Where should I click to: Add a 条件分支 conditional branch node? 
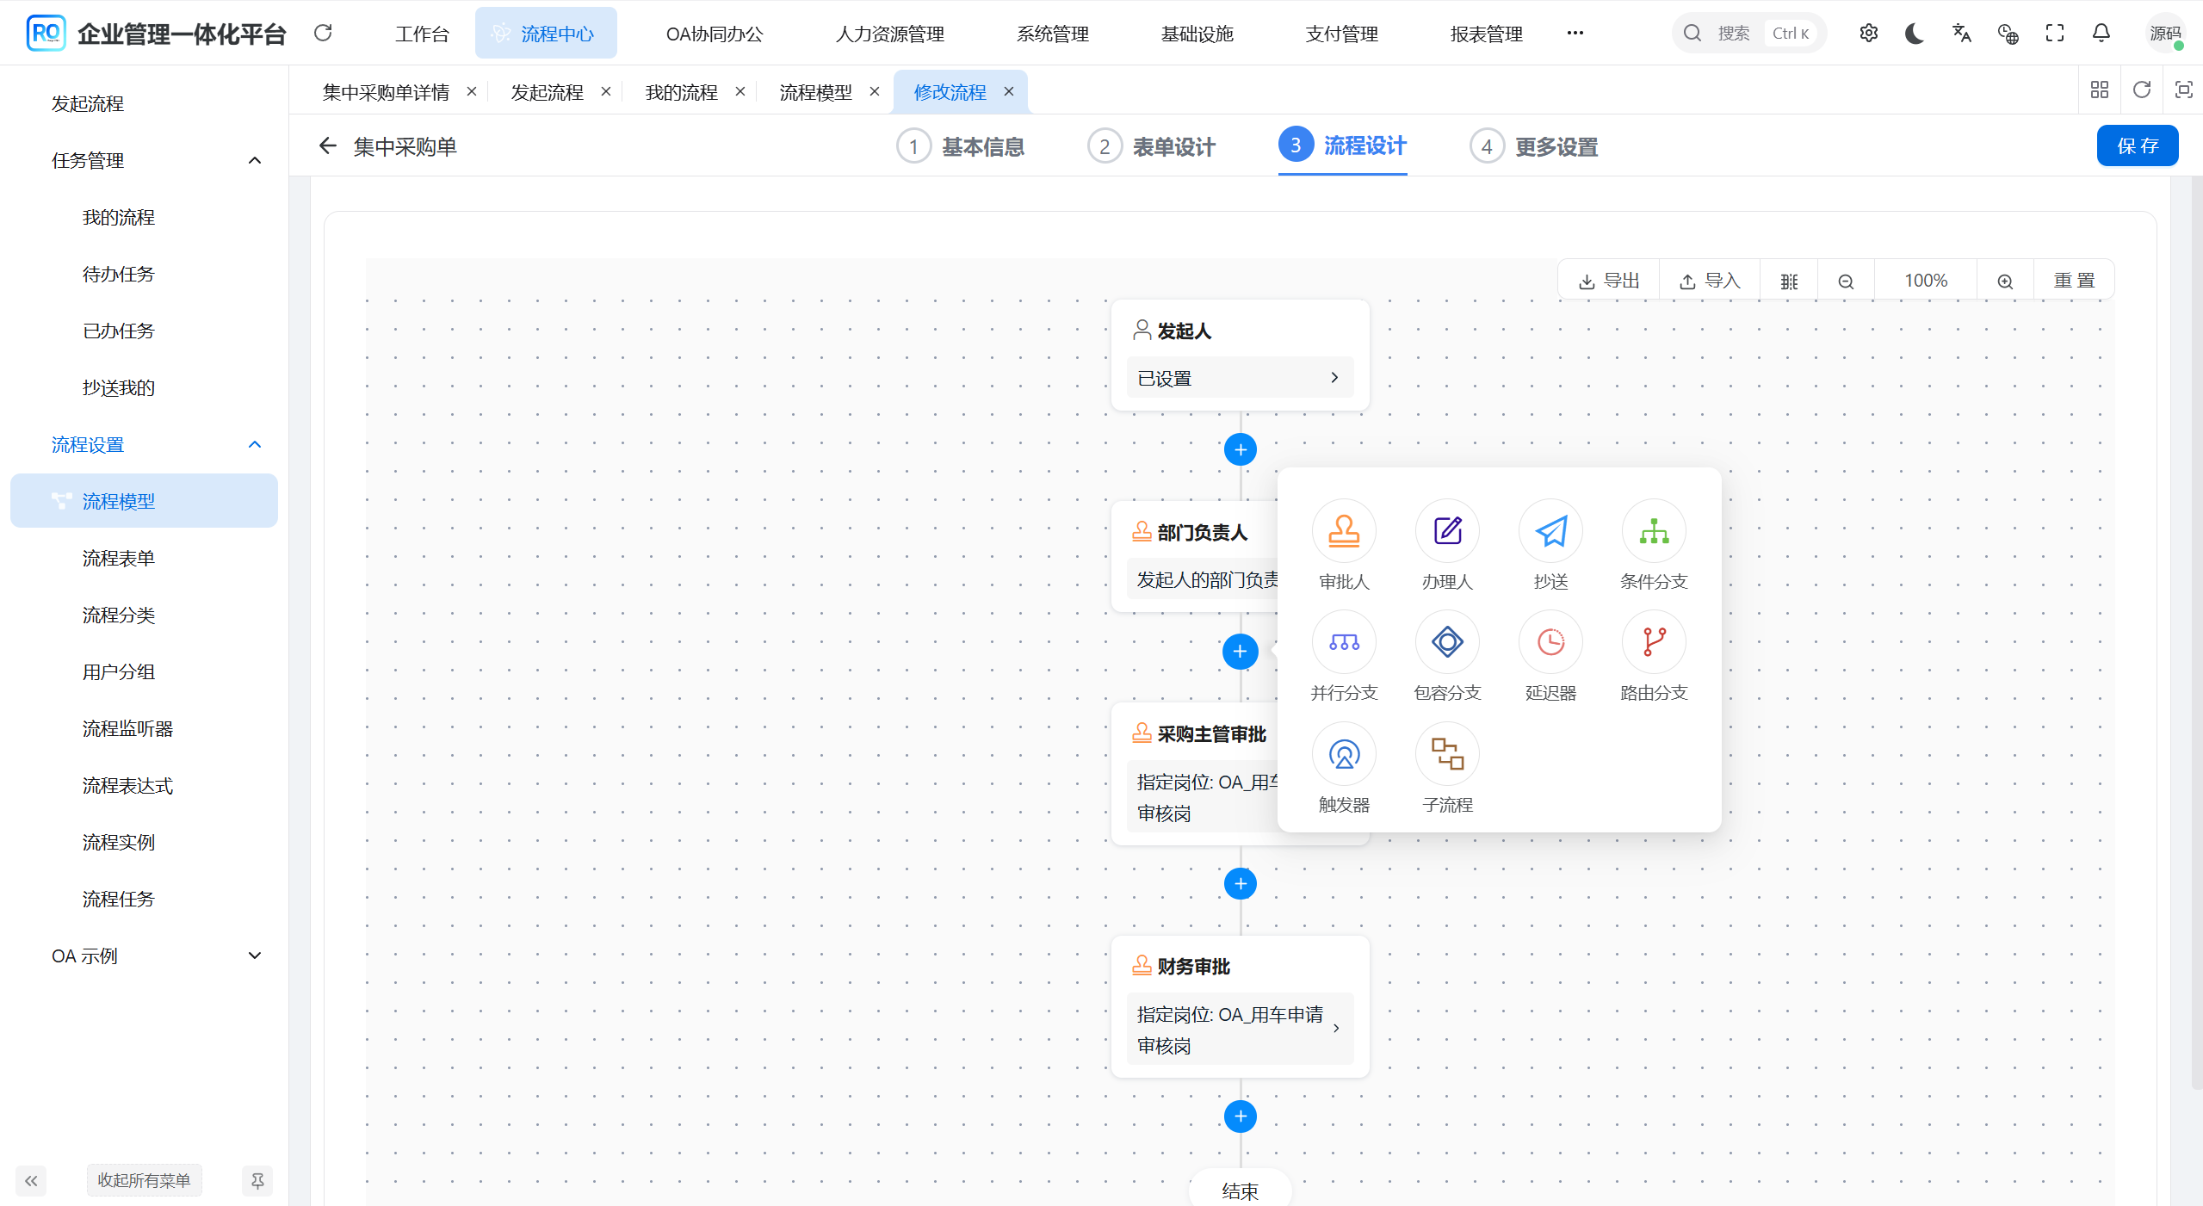[x=1651, y=531]
